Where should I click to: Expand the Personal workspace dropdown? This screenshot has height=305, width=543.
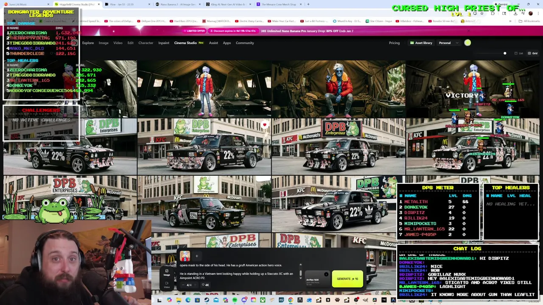[x=448, y=43]
